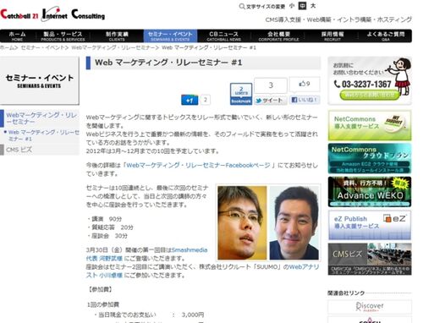Screen dimensions: 423x323
Task: Click the Facebook thumbs-up count bubble
Action: 305,84
